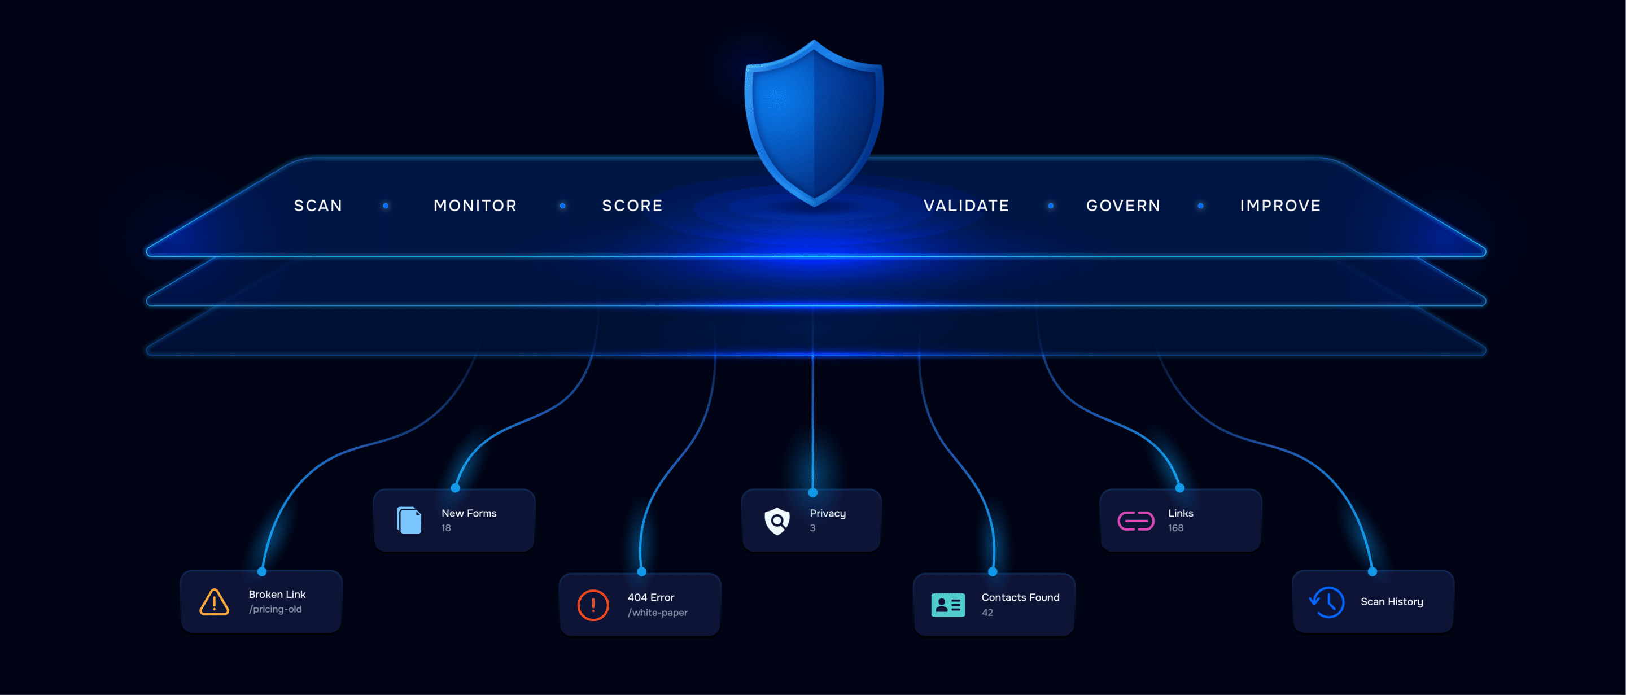1626x695 pixels.
Task: Open the Privacy title text
Action: click(x=828, y=513)
